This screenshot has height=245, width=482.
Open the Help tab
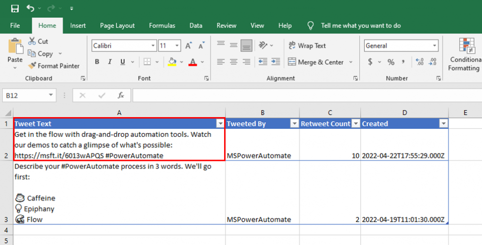(x=285, y=25)
